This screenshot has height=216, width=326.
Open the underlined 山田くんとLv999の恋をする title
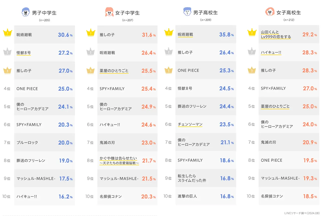point(276,35)
